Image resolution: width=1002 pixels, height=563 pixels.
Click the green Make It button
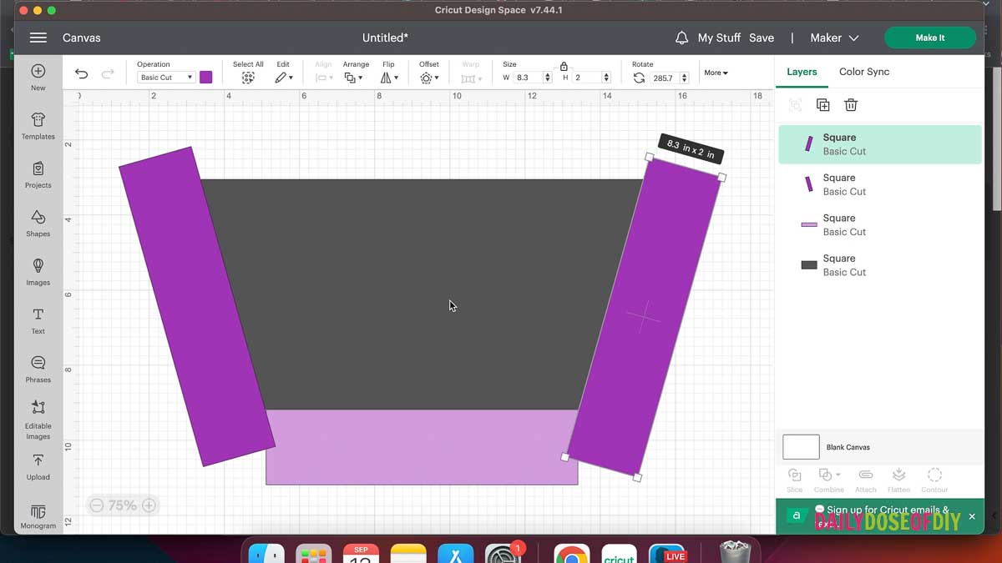[x=929, y=38]
